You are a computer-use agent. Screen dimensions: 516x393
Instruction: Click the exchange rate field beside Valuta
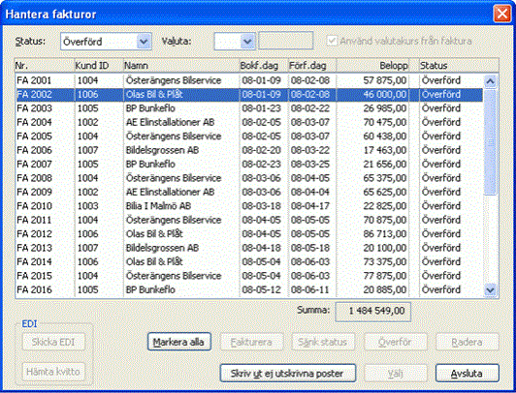285,41
